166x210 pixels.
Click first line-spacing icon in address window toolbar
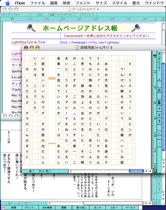(x=83, y=14)
